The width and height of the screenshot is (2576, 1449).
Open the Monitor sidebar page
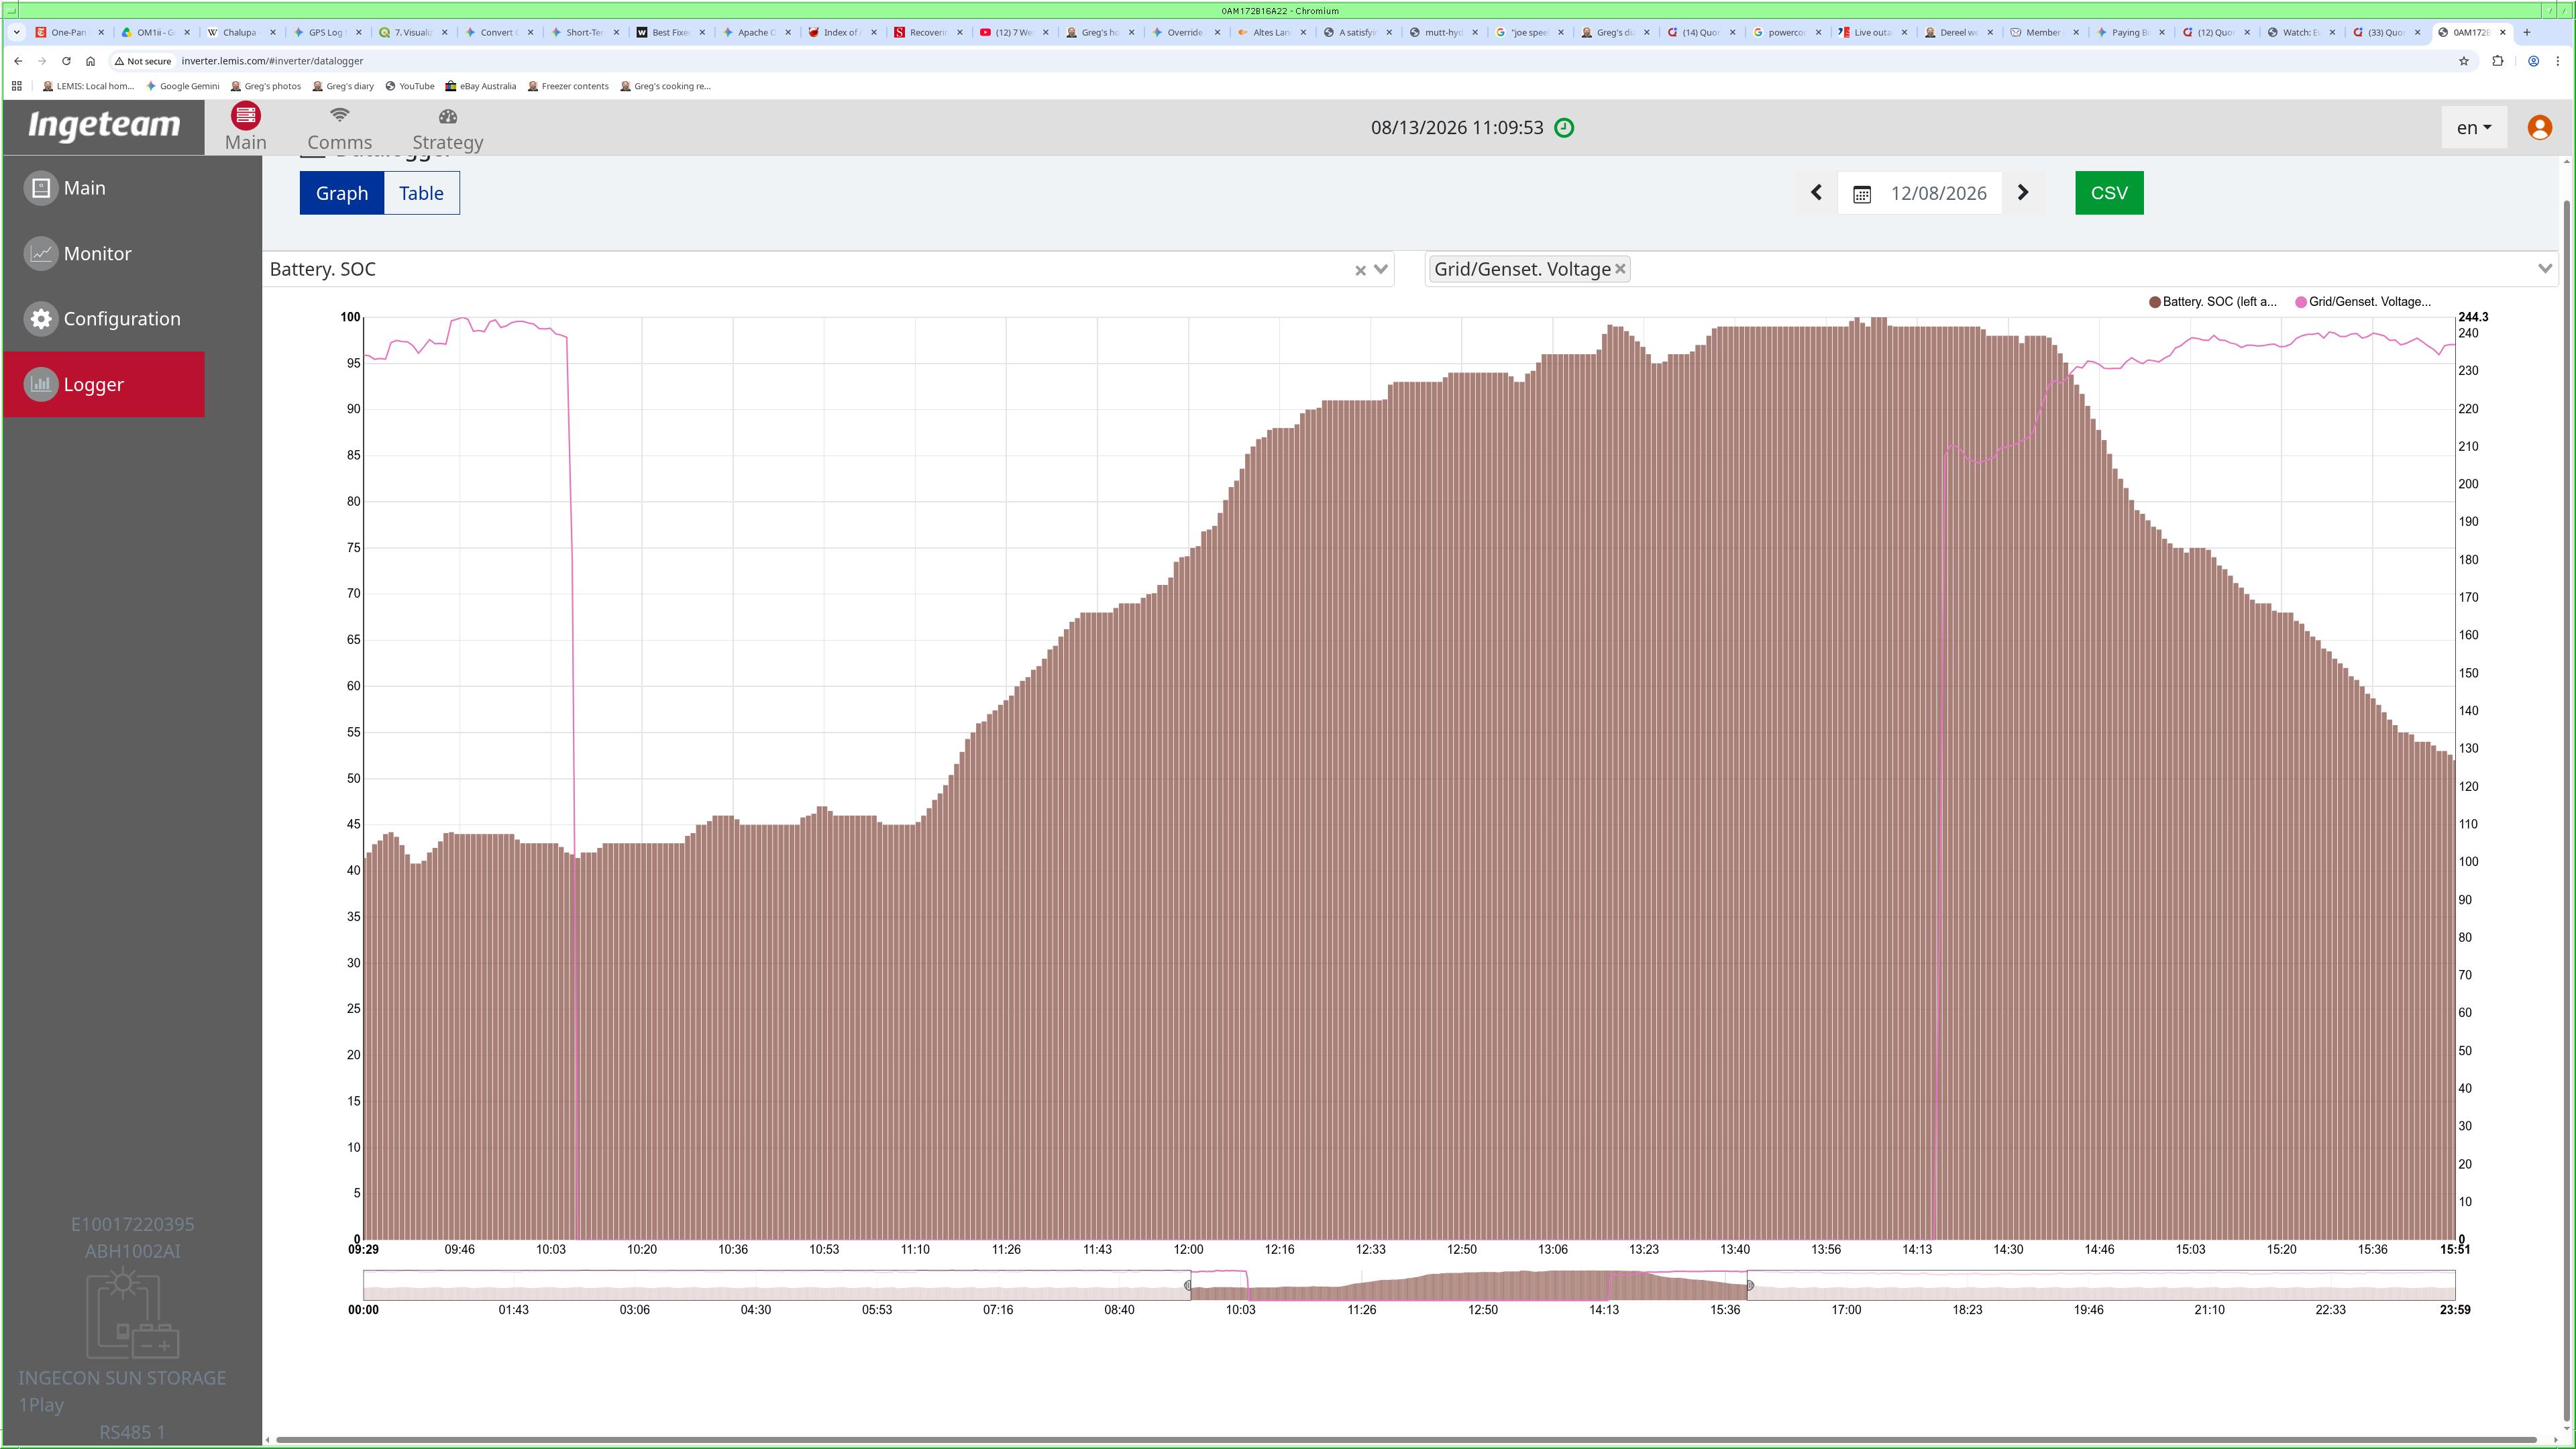click(104, 254)
